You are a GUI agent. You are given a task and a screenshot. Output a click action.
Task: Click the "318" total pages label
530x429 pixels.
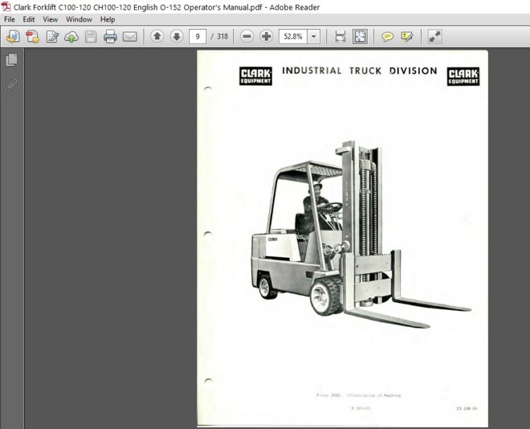222,36
